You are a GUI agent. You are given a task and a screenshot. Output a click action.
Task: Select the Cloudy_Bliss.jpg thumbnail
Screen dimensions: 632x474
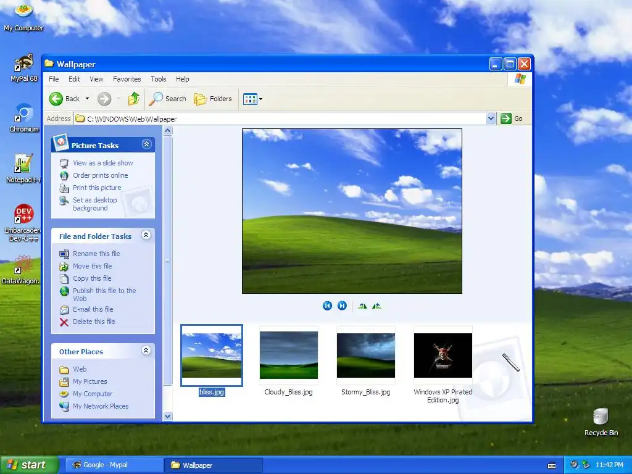point(289,355)
